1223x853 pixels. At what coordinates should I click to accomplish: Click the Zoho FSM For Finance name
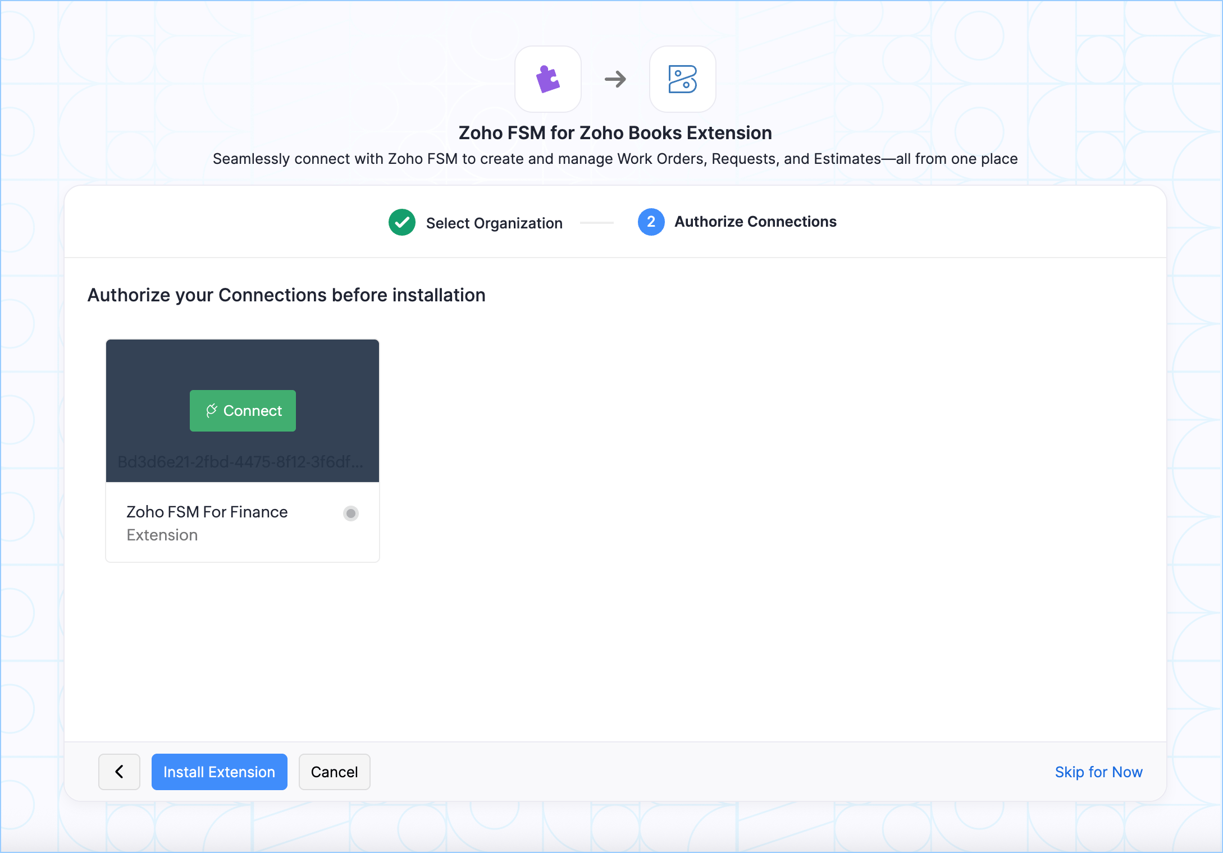coord(207,512)
